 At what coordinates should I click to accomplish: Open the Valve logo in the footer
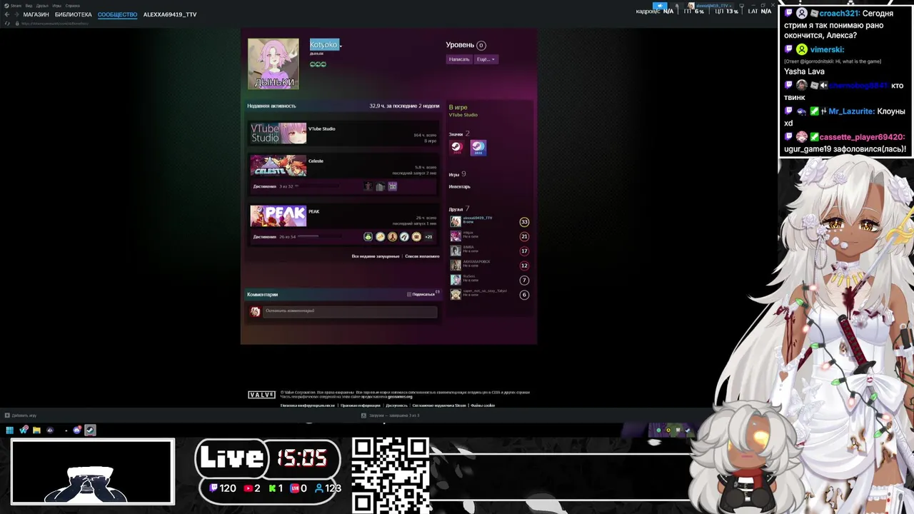click(261, 395)
